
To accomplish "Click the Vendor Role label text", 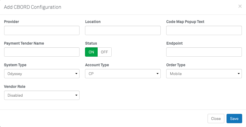I will (15, 86).
